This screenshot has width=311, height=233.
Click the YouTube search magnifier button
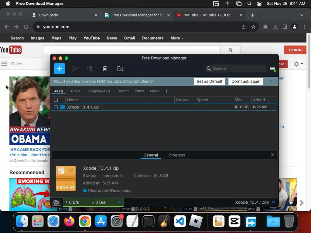(x=231, y=50)
